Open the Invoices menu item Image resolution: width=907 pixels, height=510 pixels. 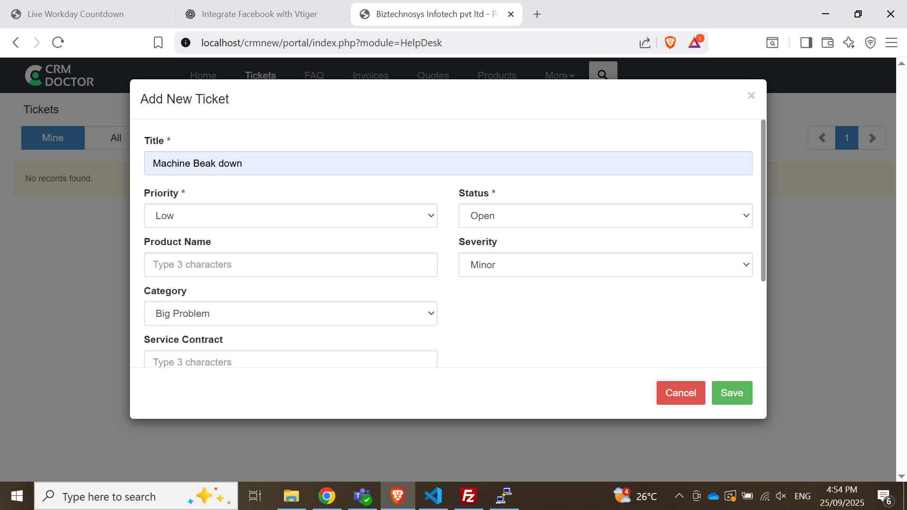tap(370, 76)
